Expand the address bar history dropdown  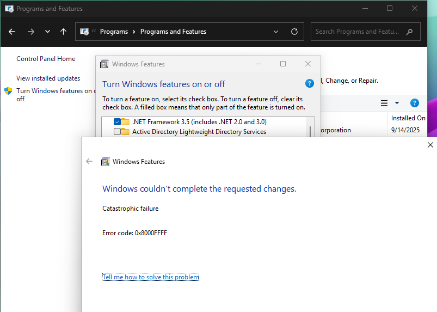[x=276, y=32]
